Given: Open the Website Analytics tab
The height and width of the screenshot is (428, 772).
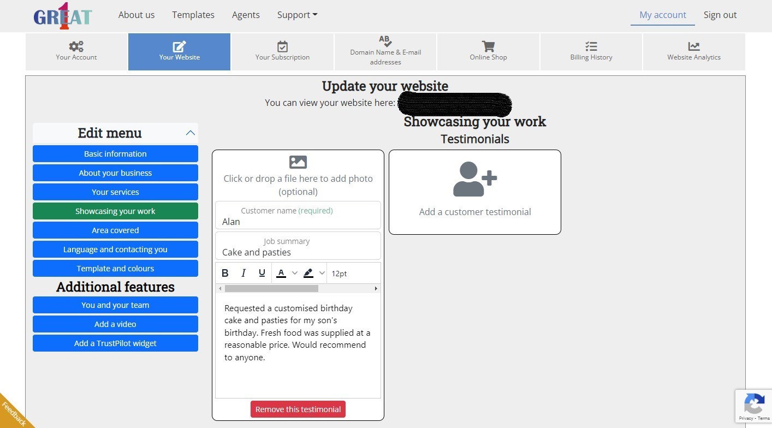Looking at the screenshot, I should [693, 52].
